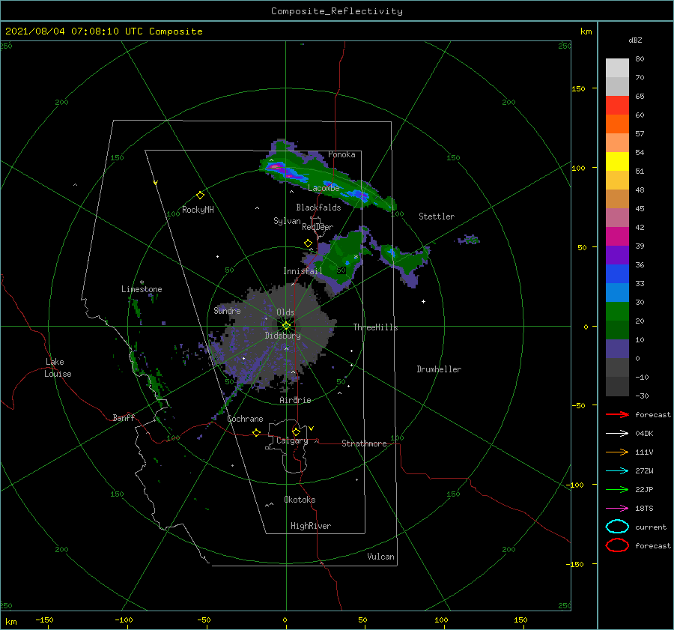Click the cyan 27ZW arrow in legend

[x=617, y=471]
